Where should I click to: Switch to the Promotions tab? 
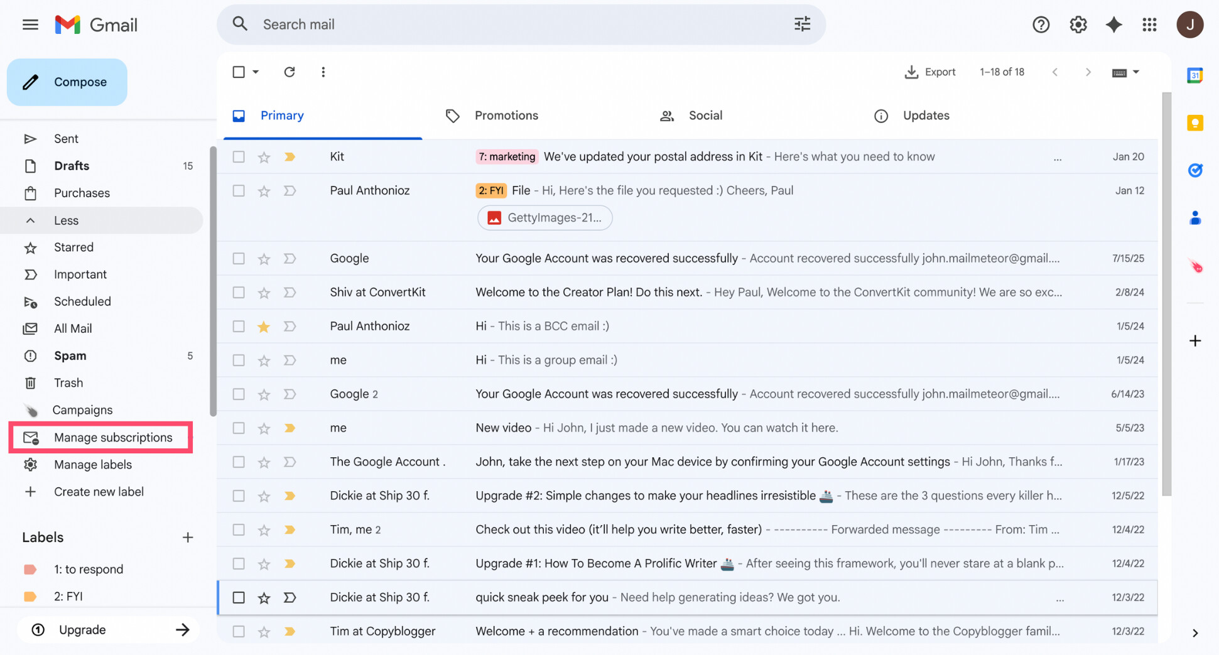[506, 116]
